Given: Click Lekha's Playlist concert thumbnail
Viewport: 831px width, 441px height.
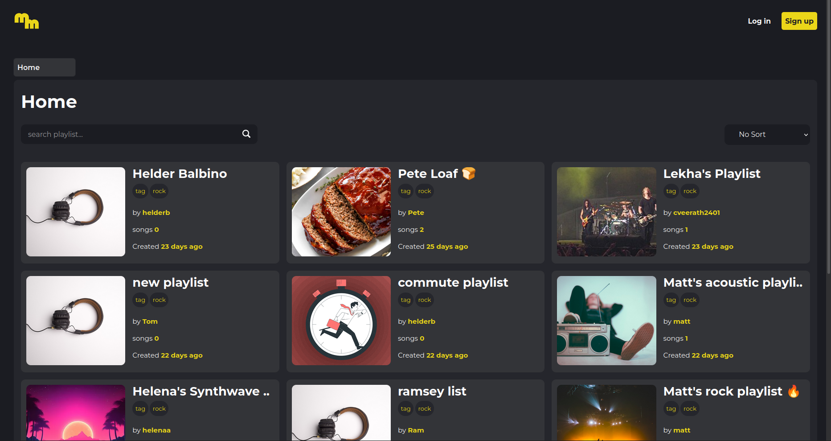Looking at the screenshot, I should pos(606,212).
